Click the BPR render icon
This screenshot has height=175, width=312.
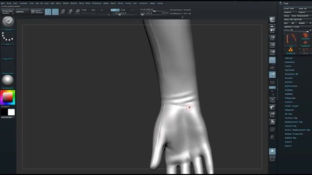click(x=272, y=20)
